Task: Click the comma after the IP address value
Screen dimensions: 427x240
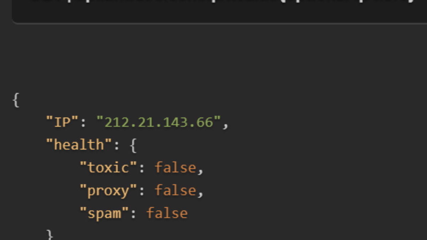Action: (225, 124)
